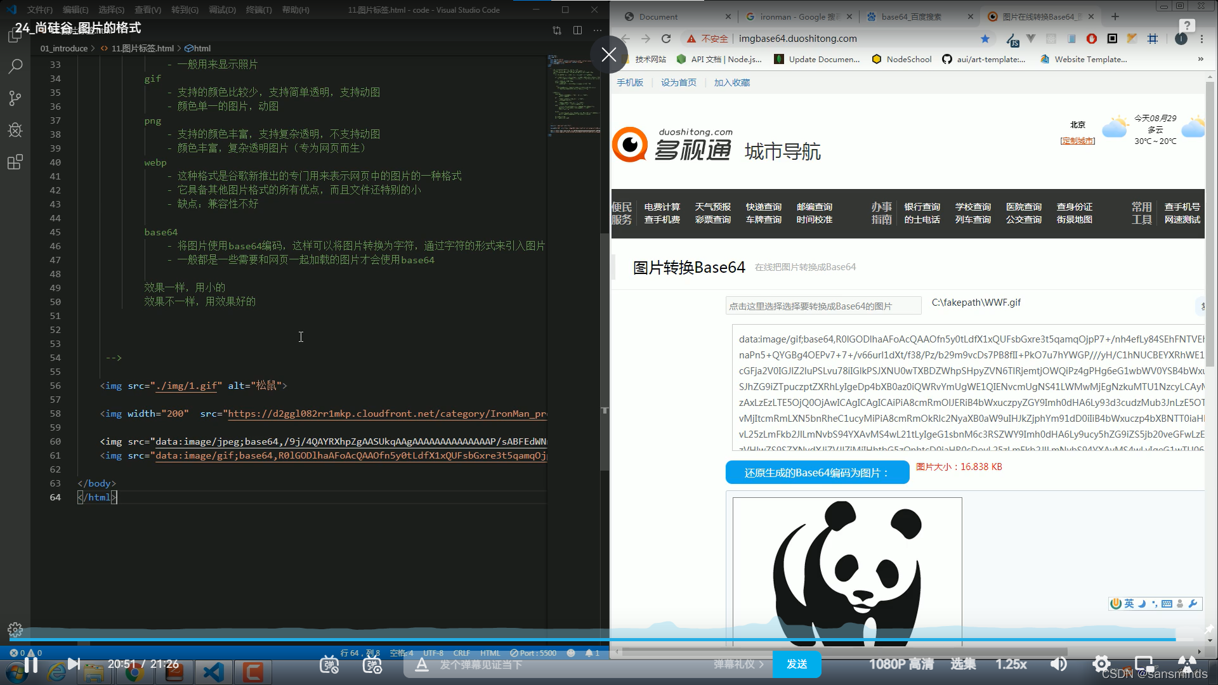Open editor More Actions ellipsis menu
Image resolution: width=1218 pixels, height=685 pixels.
point(598,30)
